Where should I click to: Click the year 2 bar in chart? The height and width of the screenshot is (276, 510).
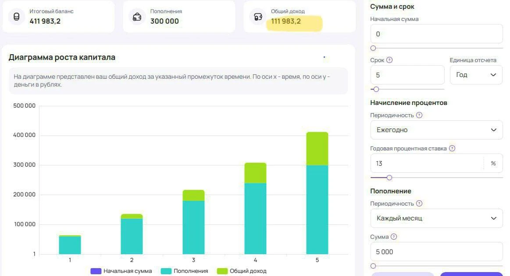coord(132,234)
